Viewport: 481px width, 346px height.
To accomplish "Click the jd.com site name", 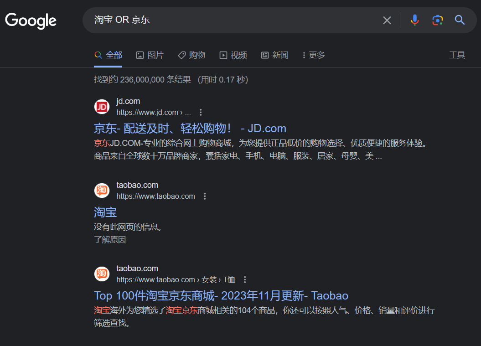I will point(128,101).
